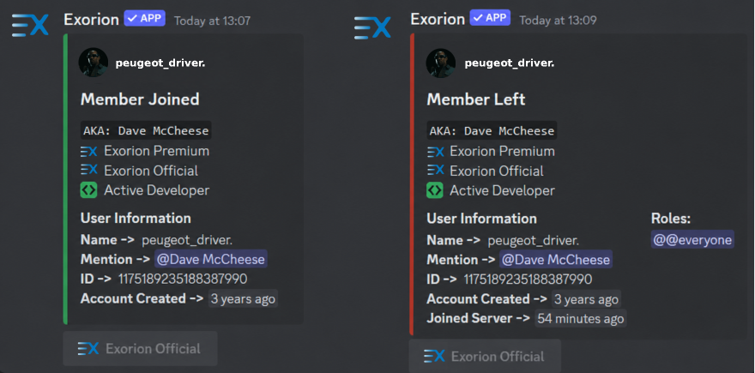
Task: Click the Exorion Premium badge icon in Member Left
Action: click(435, 152)
